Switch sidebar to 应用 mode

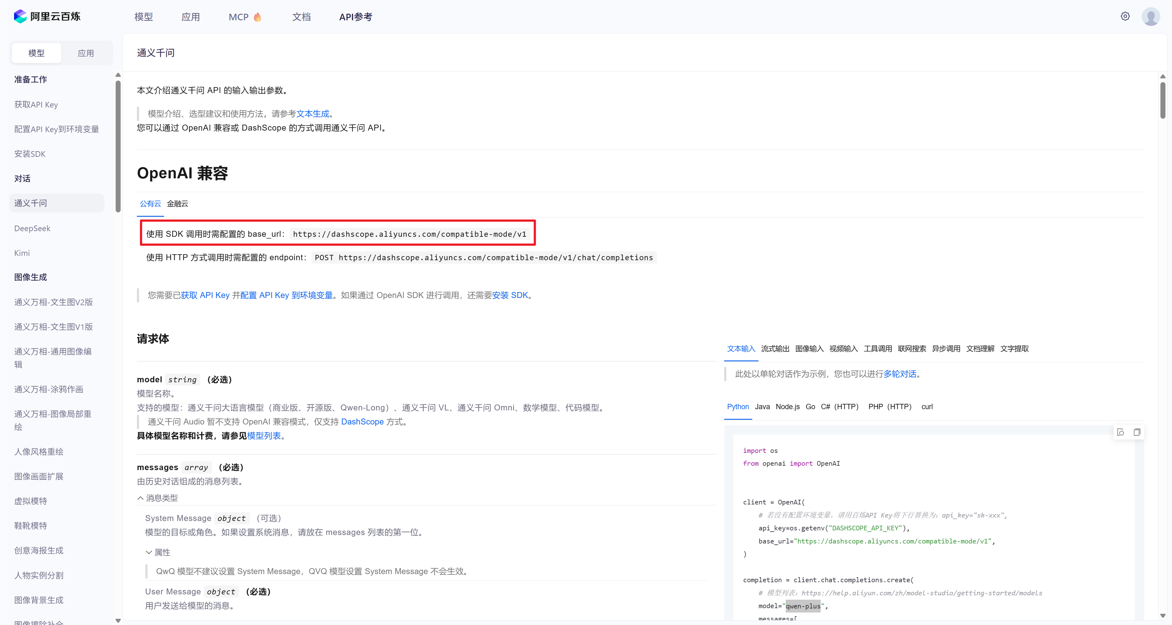click(x=86, y=53)
